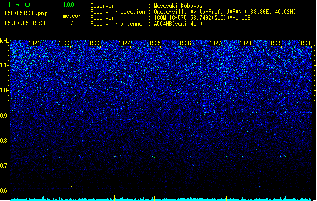Click the Receiving Location label

pyautogui.click(x=117, y=12)
